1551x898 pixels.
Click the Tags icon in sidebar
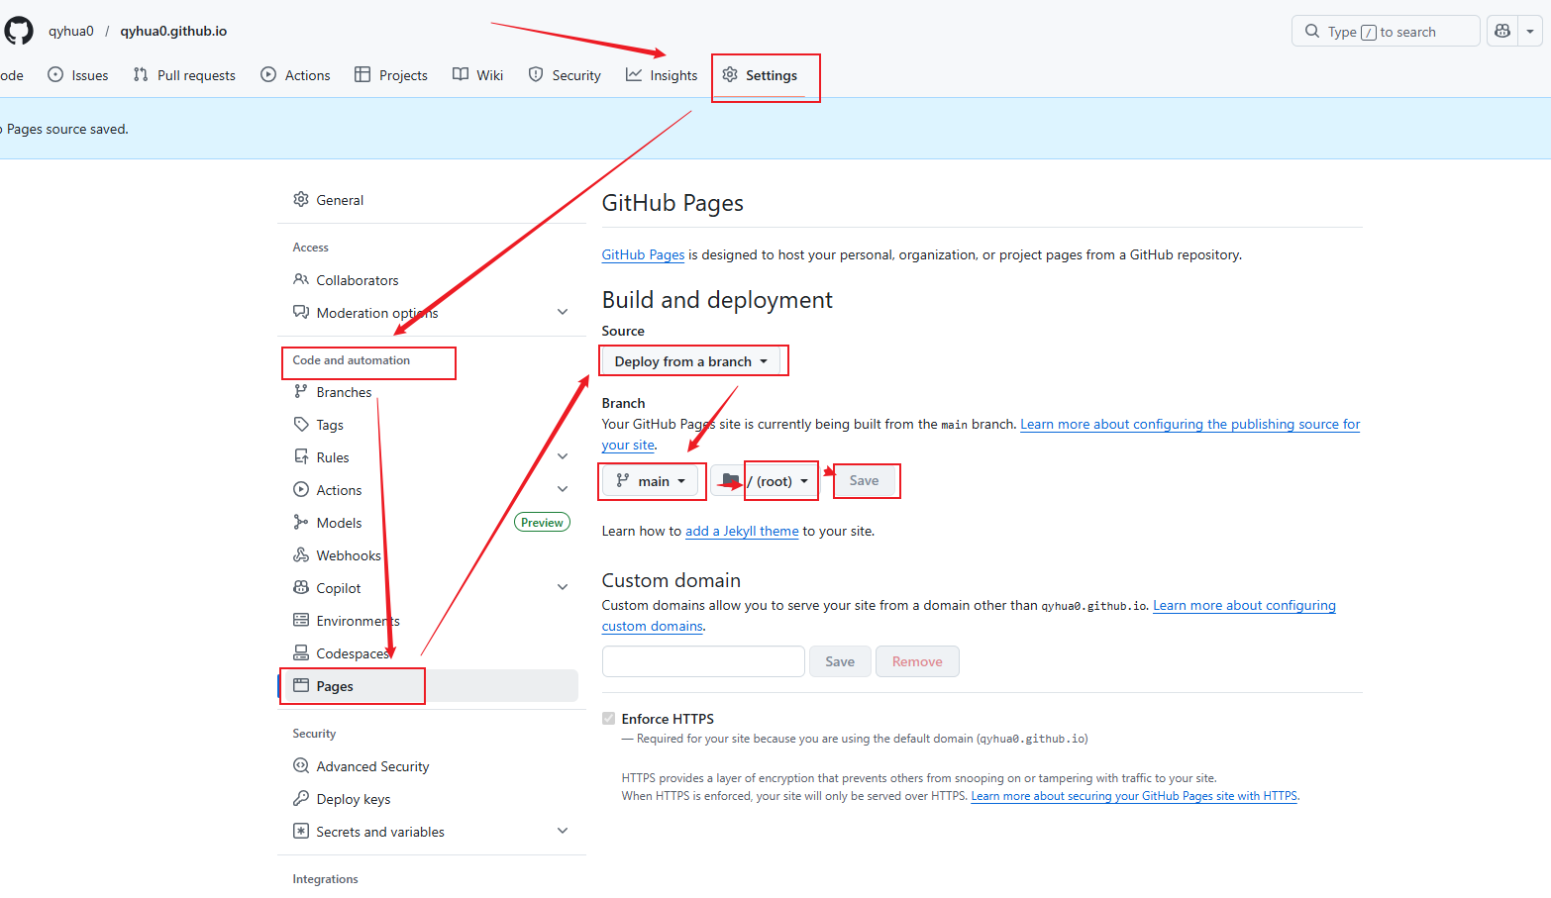pyautogui.click(x=301, y=425)
